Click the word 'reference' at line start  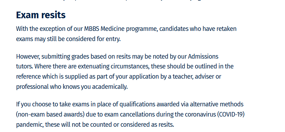(29, 77)
